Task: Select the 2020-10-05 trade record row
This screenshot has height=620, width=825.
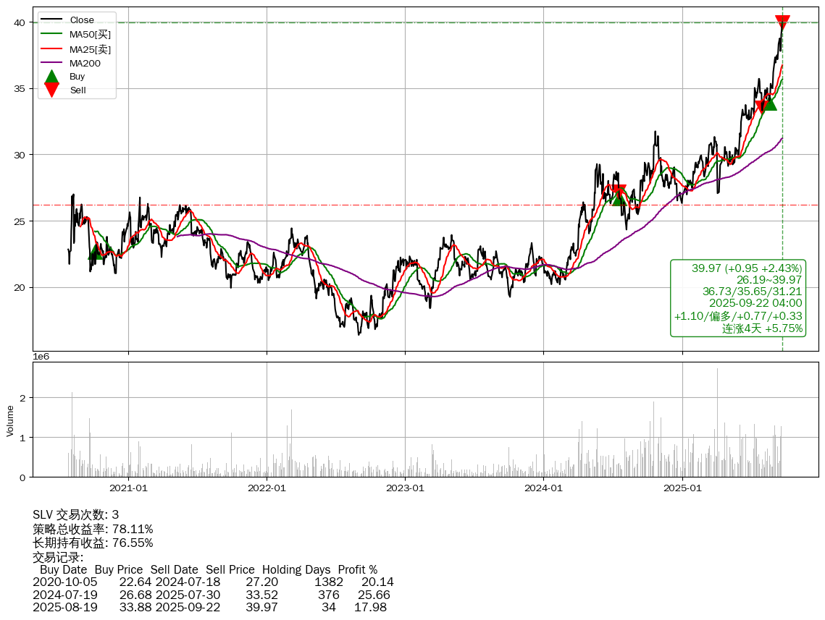Action: (213, 582)
